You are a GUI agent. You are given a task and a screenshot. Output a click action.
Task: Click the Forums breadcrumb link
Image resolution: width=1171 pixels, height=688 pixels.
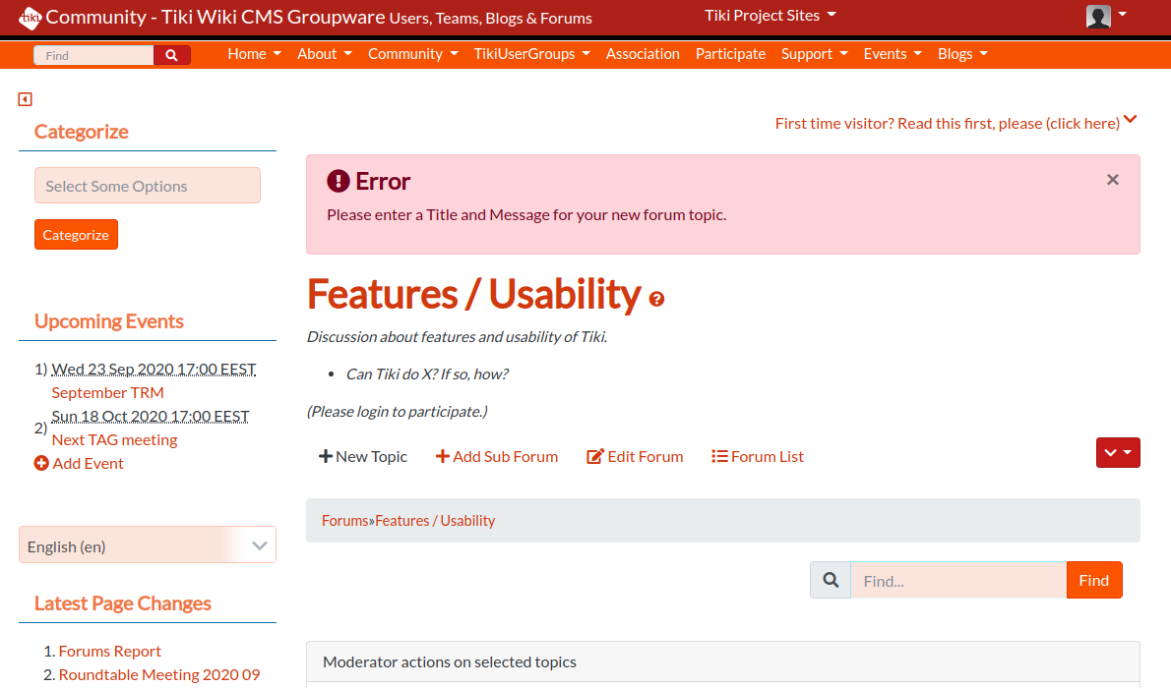click(x=345, y=520)
